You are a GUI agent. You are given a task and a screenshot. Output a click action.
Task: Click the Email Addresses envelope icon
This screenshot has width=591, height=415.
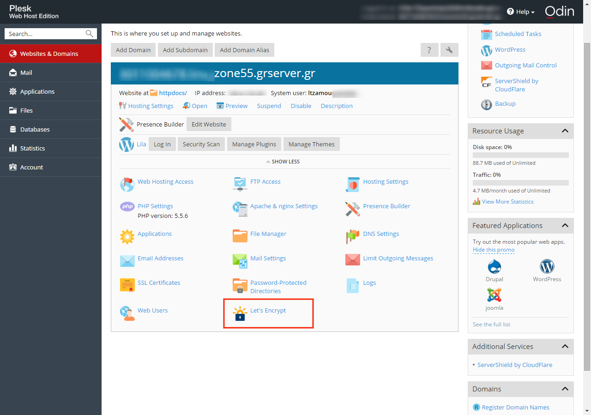(127, 261)
